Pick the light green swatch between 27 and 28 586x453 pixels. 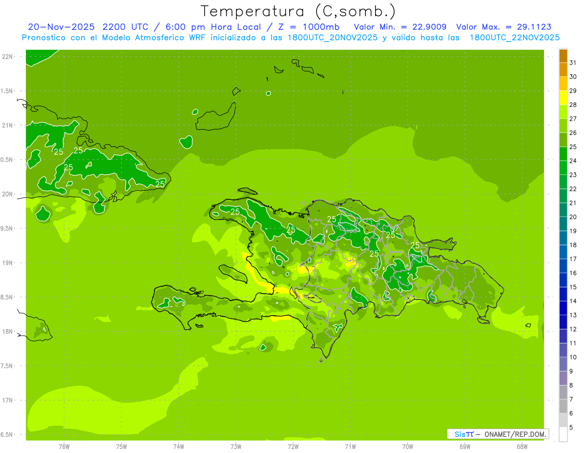click(563, 112)
